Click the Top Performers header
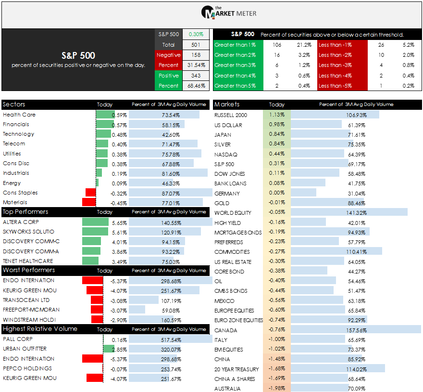 click(x=105, y=212)
